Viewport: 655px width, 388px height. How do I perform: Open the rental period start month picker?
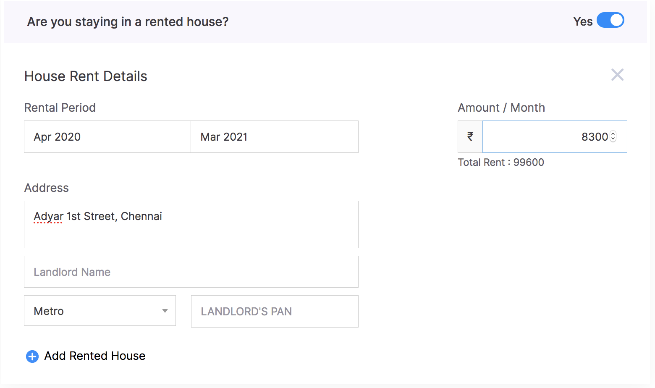click(107, 136)
